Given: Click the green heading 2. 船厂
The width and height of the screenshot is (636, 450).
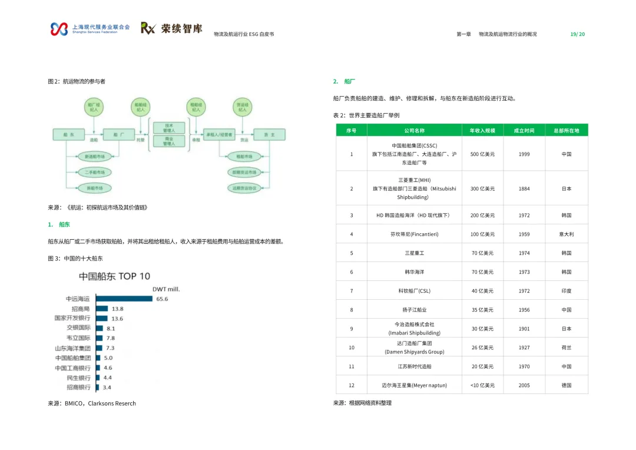Looking at the screenshot, I should pos(344,81).
